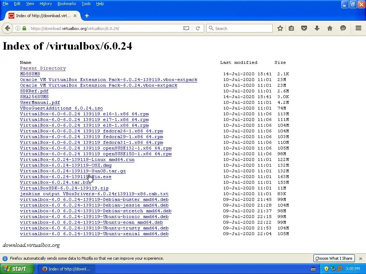Select the Index of download.virt tab
Image resolution: width=366 pixels, height=274 pixels.
click(43, 16)
